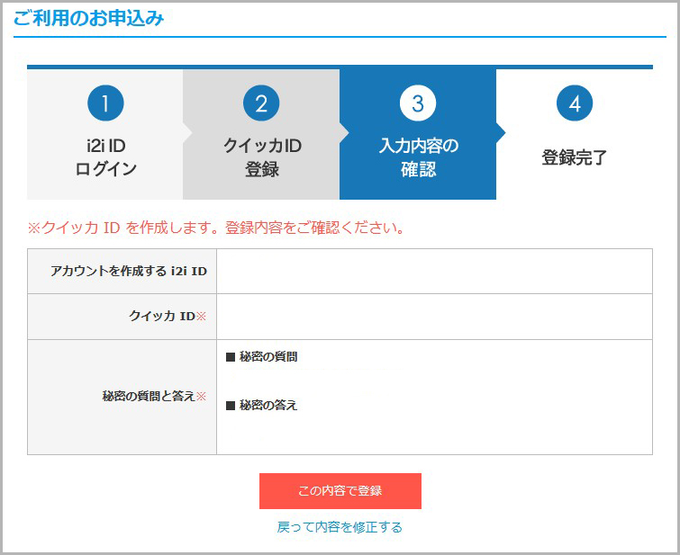The width and height of the screenshot is (680, 555).
Task: Select the 入力内容の確認 step label
Action: (x=418, y=157)
